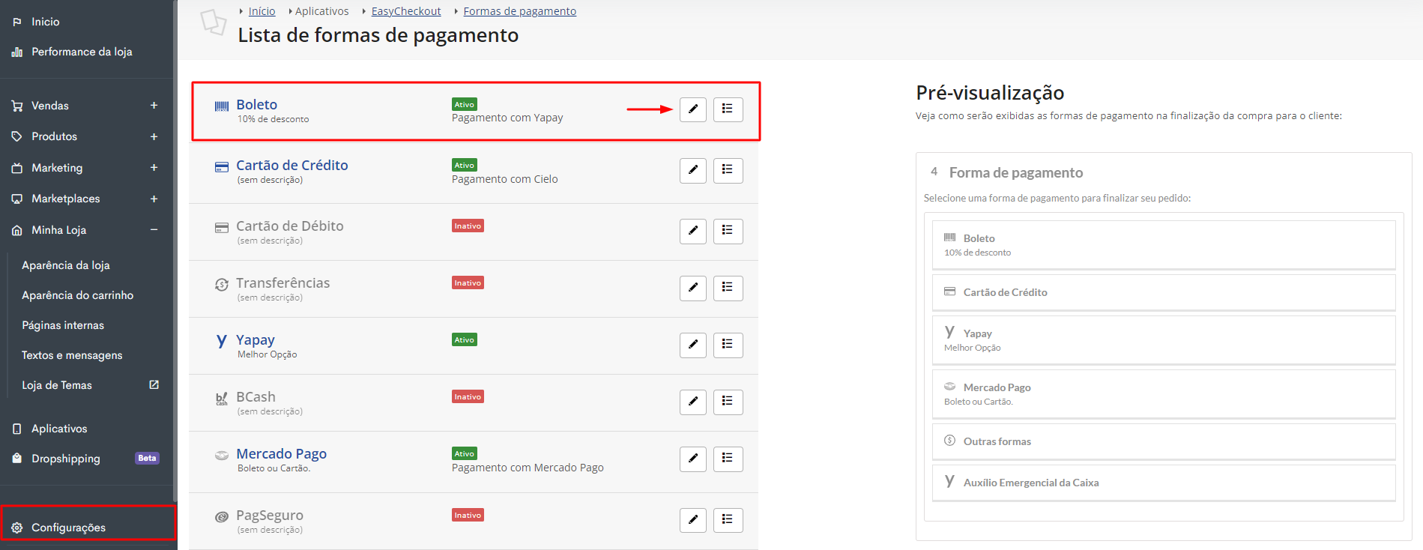Click the EasyCheckout breadcrumb link

point(406,11)
